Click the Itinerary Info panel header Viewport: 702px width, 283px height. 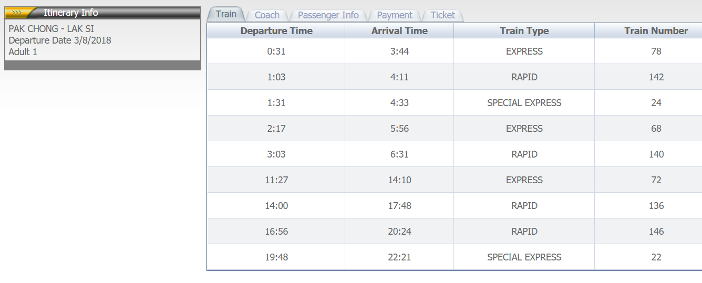click(x=102, y=13)
